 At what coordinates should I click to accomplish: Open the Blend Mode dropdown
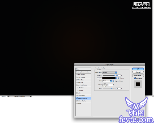pos(110,72)
